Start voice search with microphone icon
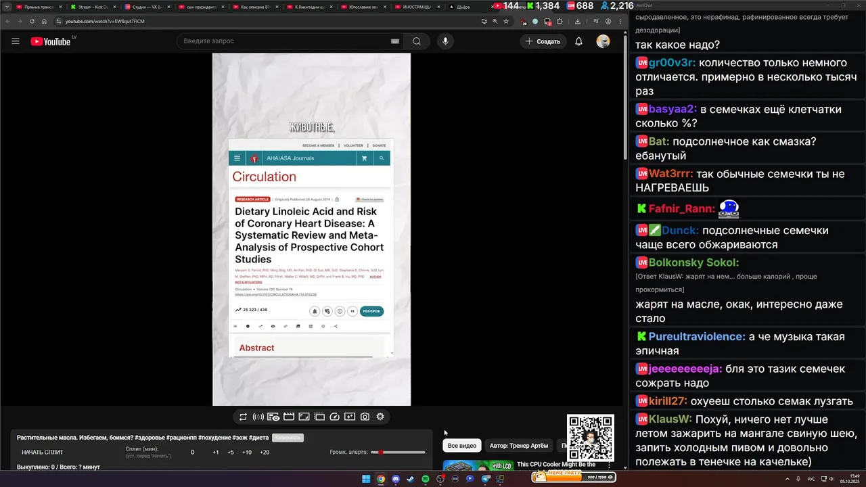Viewport: 866px width, 487px height. click(445, 41)
